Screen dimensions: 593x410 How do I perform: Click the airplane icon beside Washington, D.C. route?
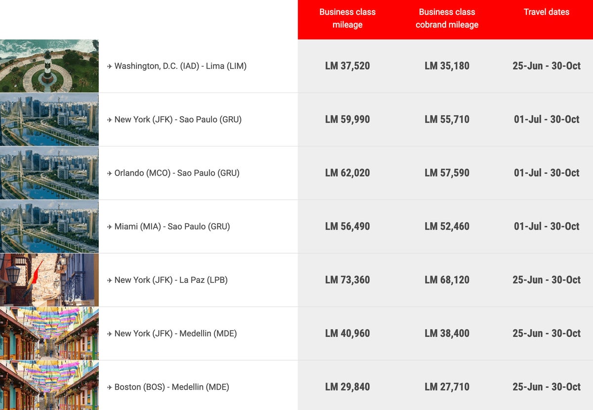(110, 66)
